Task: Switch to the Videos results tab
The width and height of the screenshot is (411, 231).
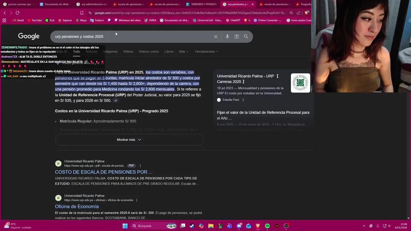Action: click(128, 51)
